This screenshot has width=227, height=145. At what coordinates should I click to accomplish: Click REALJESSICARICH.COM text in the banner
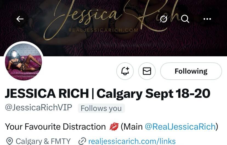[103, 30]
